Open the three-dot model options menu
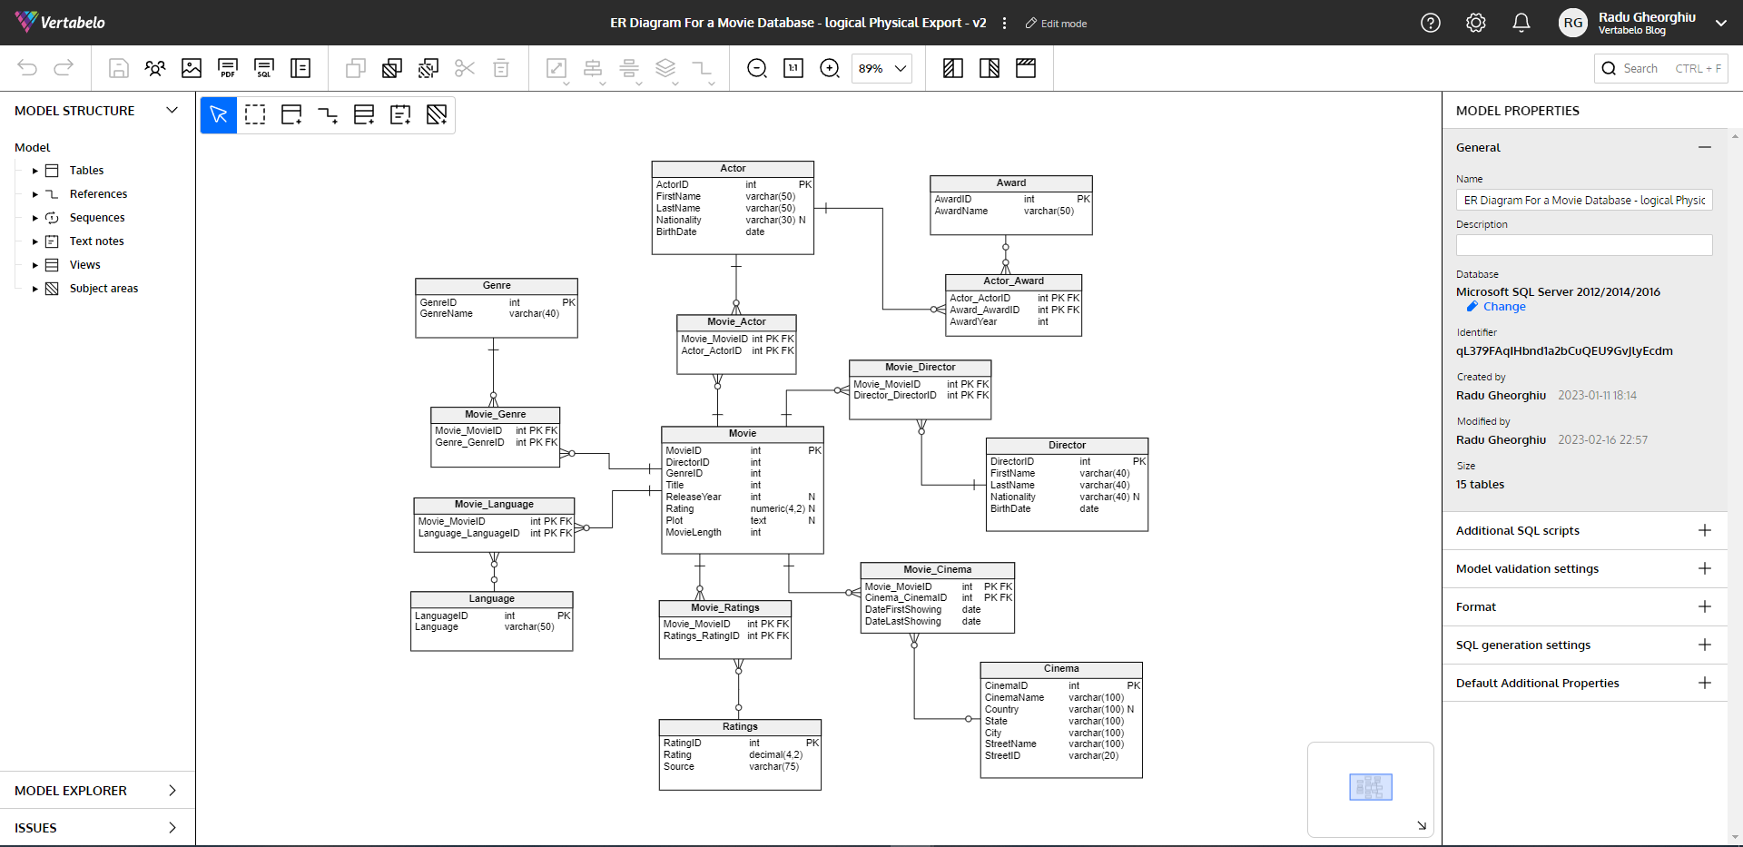 [1004, 23]
